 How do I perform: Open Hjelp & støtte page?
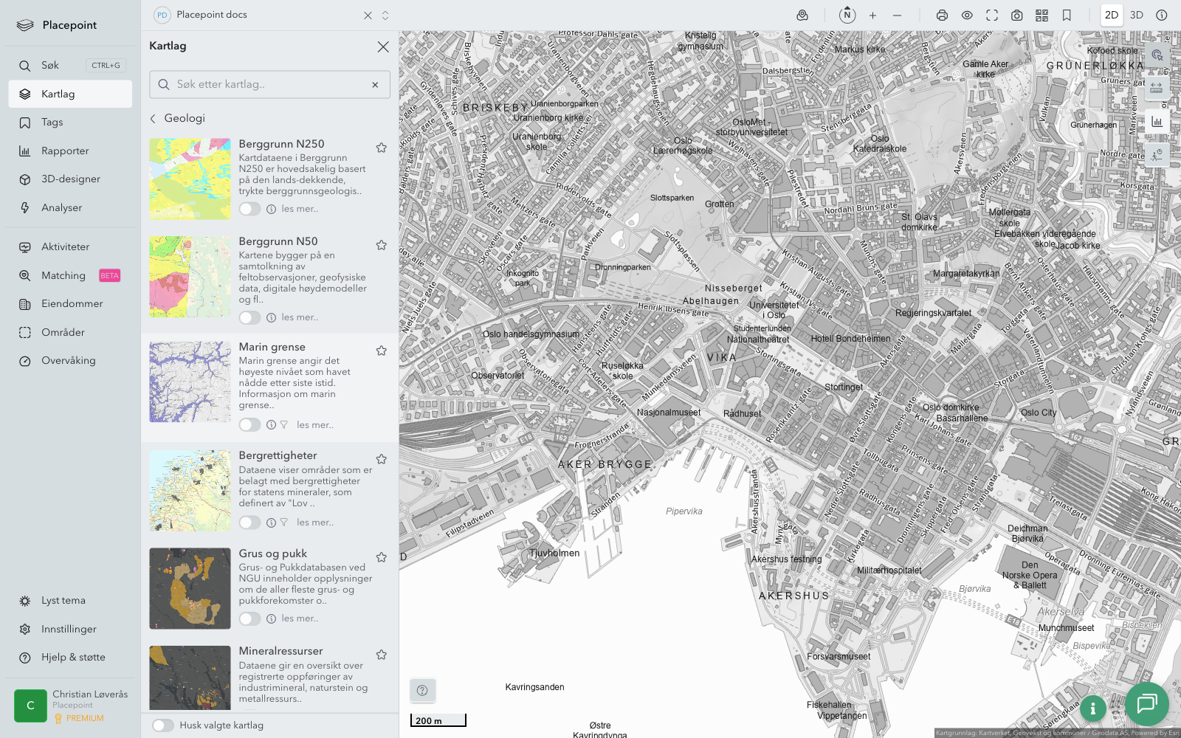pos(73,658)
